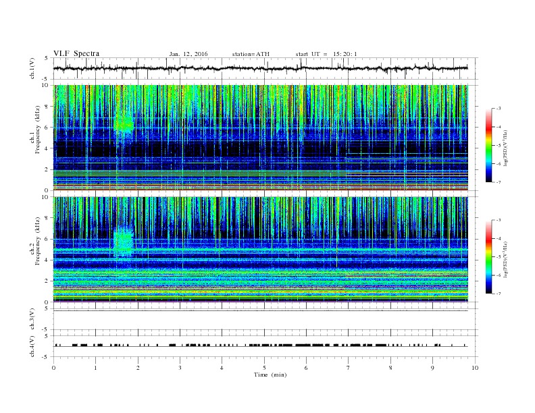Click the "4" kHz tick of ch.1 spectrogram
535x413 pixels.
(47, 148)
